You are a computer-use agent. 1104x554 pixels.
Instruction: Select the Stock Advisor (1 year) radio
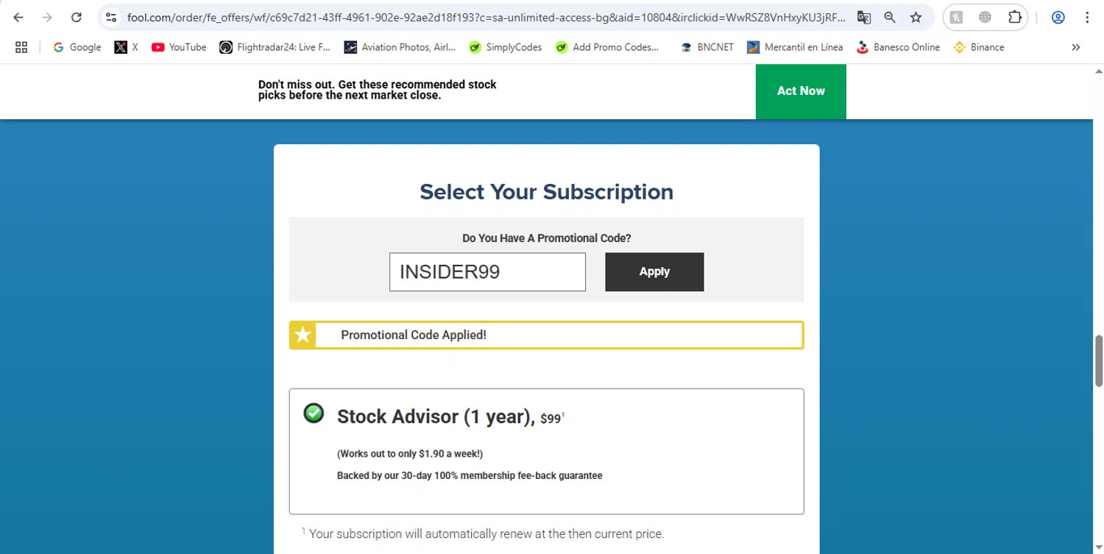click(x=314, y=413)
